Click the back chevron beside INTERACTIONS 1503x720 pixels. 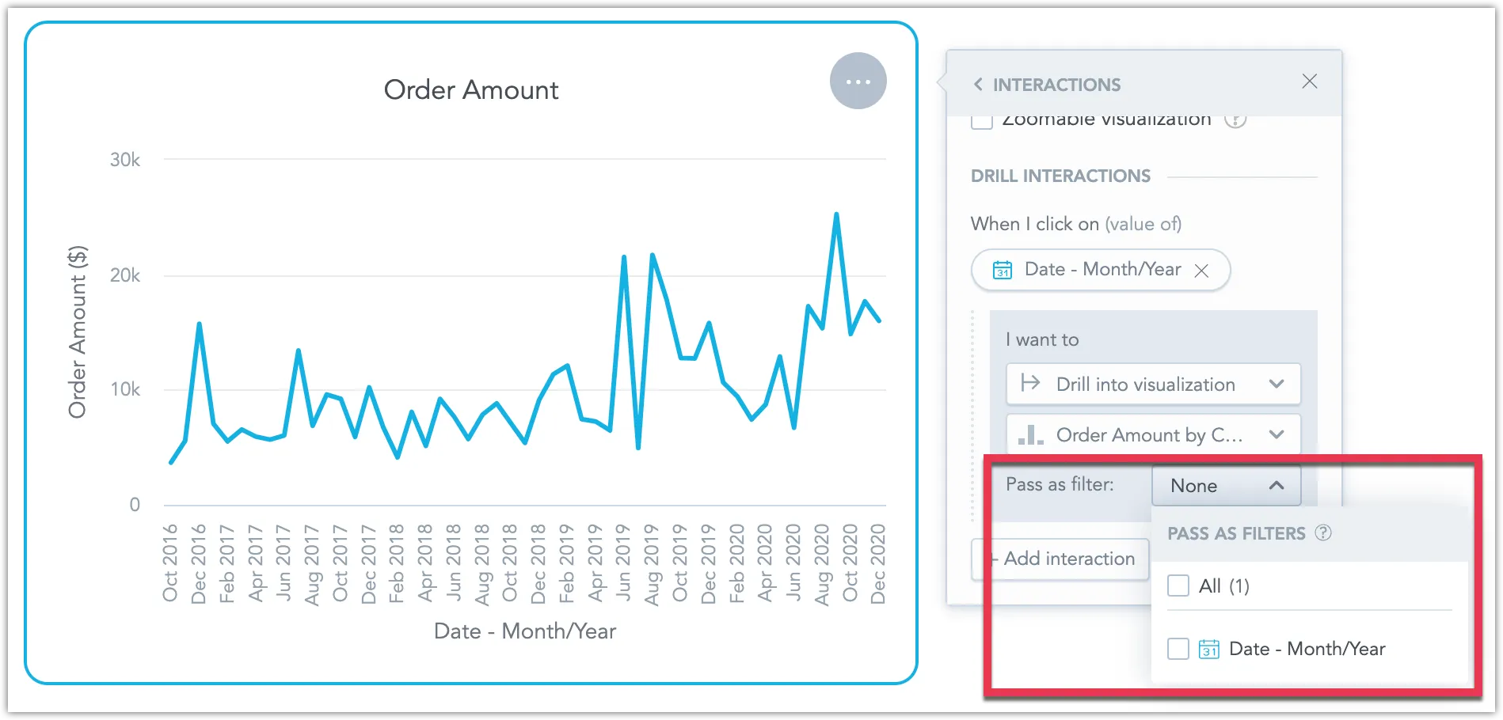[979, 84]
